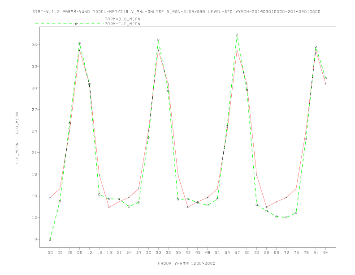Click y-axis tick label 15
This screenshot has height=275, width=355.
click(35, 196)
